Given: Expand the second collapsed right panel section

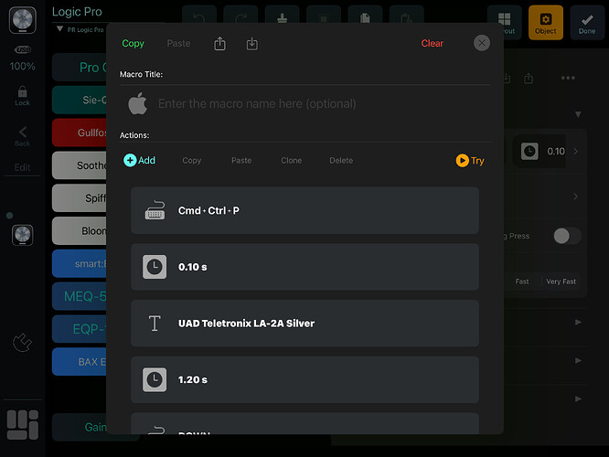Looking at the screenshot, I should [x=578, y=360].
